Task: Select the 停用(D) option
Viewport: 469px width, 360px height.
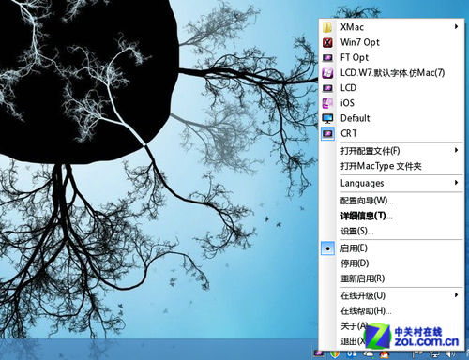Action: pyautogui.click(x=391, y=263)
